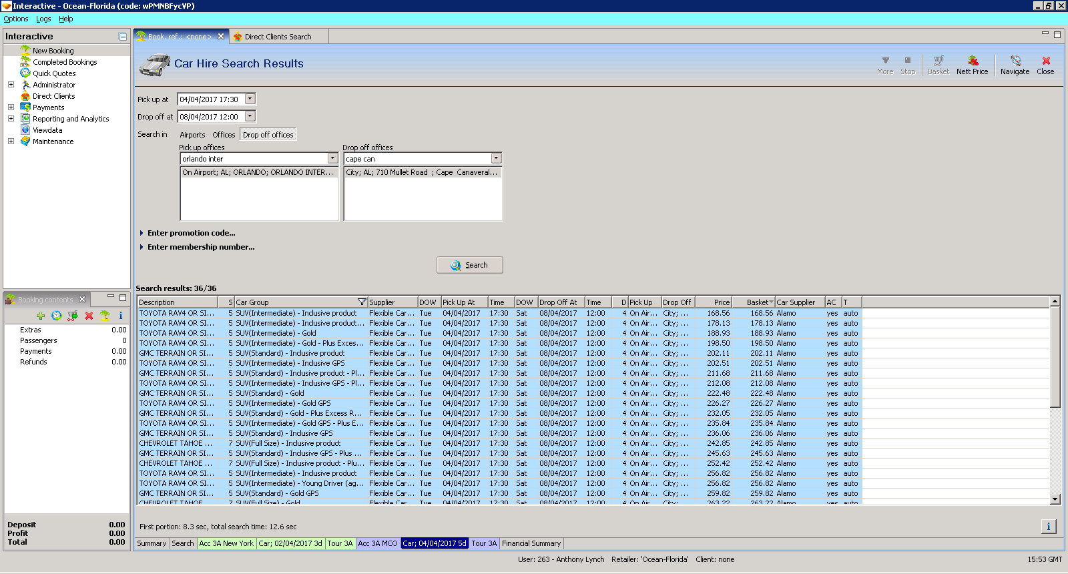Sort results by the Supplier column header
The image size is (1068, 574).
tap(392, 302)
